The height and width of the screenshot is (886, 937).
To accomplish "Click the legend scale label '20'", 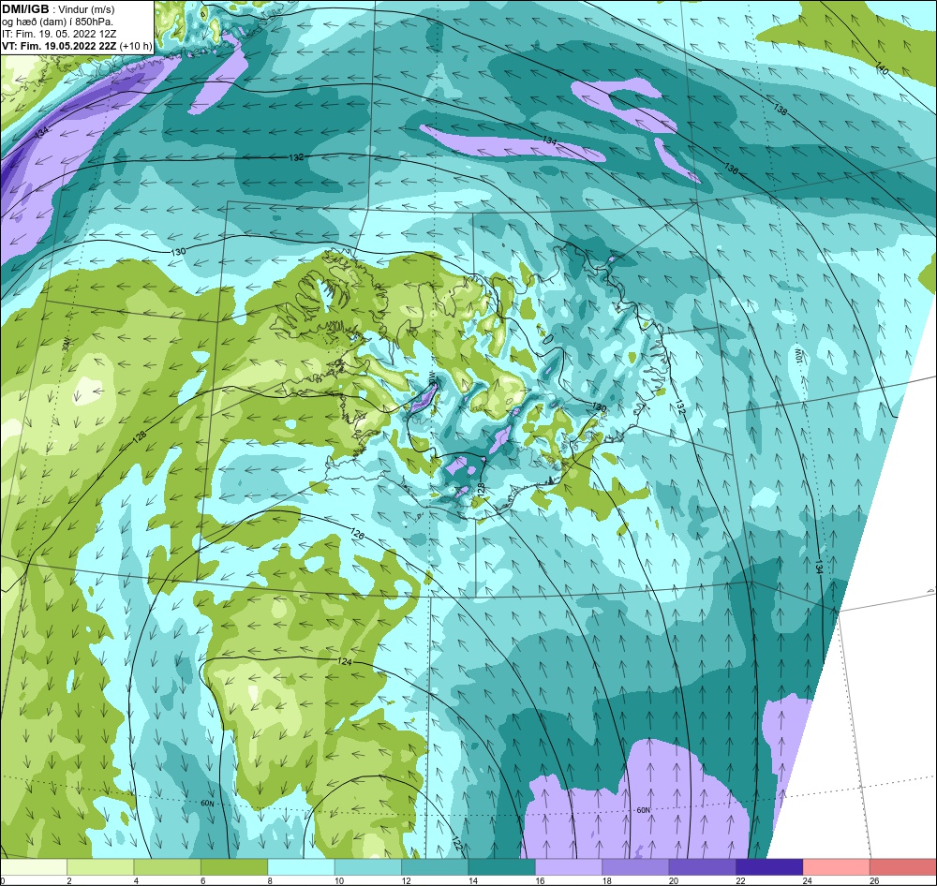I will coord(674,880).
